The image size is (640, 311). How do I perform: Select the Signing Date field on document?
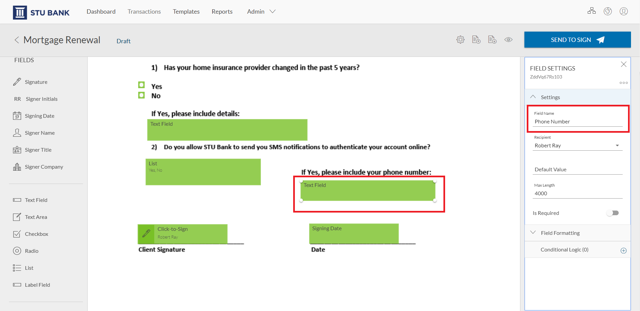tap(354, 233)
